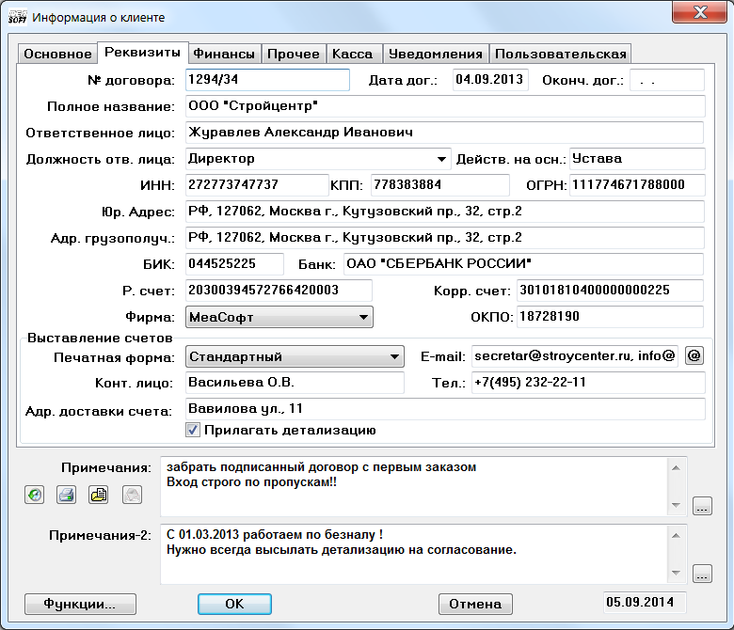Open the ellipsis button beside Примечания-2
The height and width of the screenshot is (630, 734).
click(x=702, y=574)
